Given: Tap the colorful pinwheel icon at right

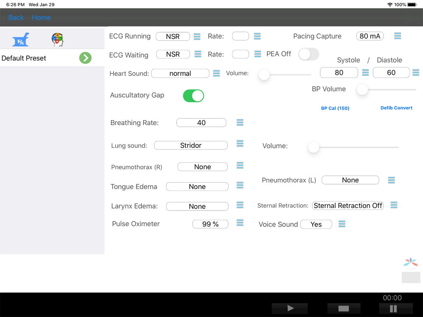Looking at the screenshot, I should [411, 262].
